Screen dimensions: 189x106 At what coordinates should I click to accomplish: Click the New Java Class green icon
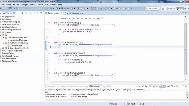pyautogui.click(x=72, y=9)
